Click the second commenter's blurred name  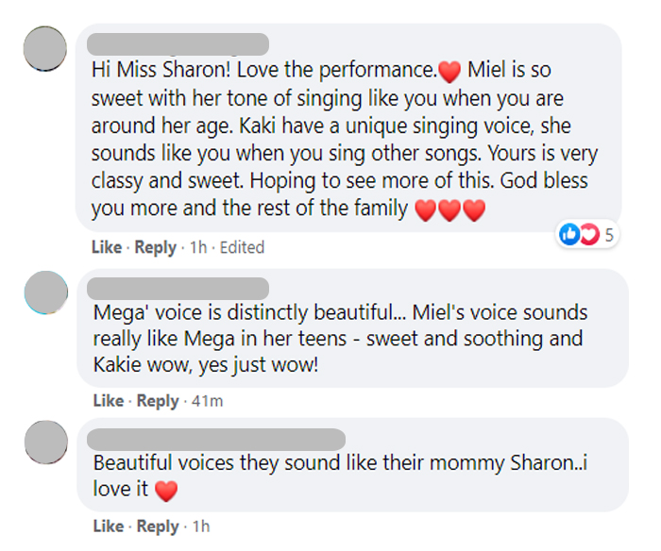tap(178, 289)
